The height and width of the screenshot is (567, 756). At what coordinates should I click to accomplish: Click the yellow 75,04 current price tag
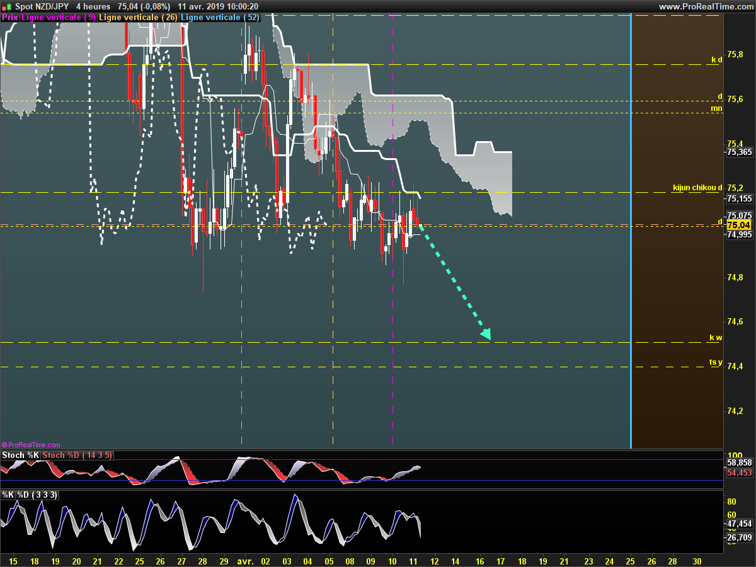coord(738,226)
